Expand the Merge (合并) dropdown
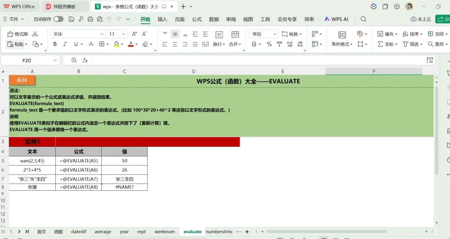The image size is (450, 239). coord(240,44)
